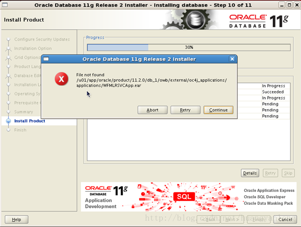Click the Next navigation button
The height and width of the screenshot is (227, 301).
coord(232,220)
